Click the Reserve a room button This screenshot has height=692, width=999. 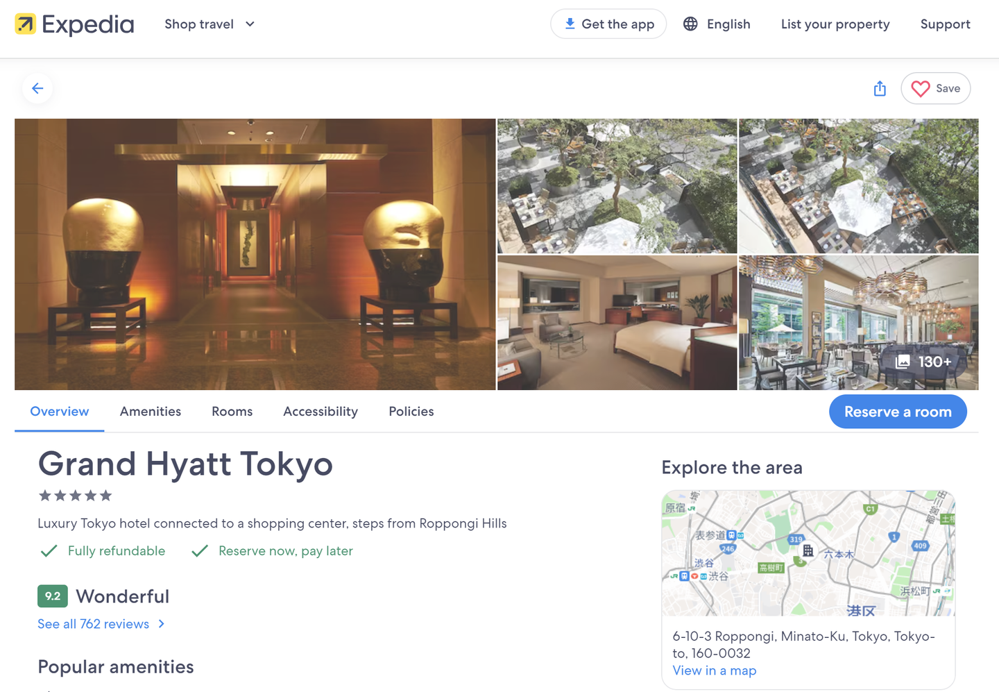[x=898, y=412]
